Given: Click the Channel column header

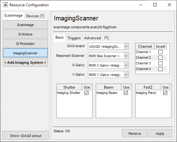Looking at the screenshot, I should (145, 46).
